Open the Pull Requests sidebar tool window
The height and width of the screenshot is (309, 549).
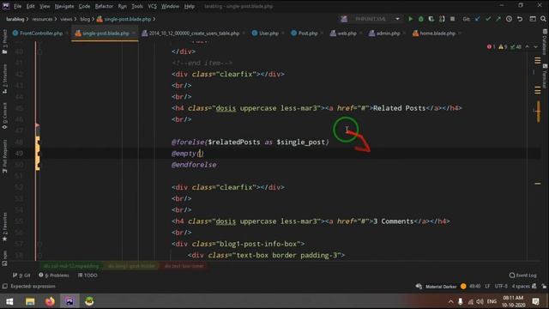[4, 156]
